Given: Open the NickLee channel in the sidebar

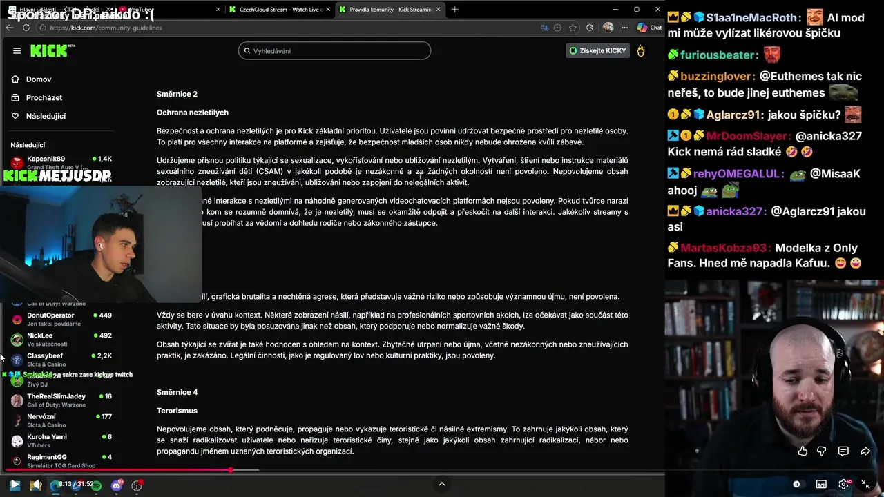Looking at the screenshot, I should [61, 340].
